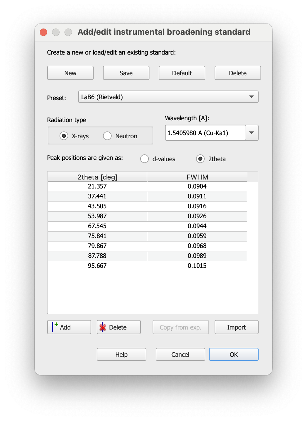Viewport: 307px width, 421px height.
Task: Load the Default standard
Action: point(182,73)
